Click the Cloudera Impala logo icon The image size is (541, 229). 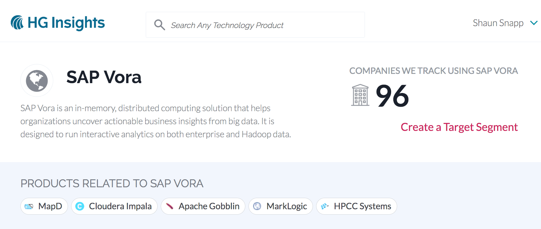[80, 206]
